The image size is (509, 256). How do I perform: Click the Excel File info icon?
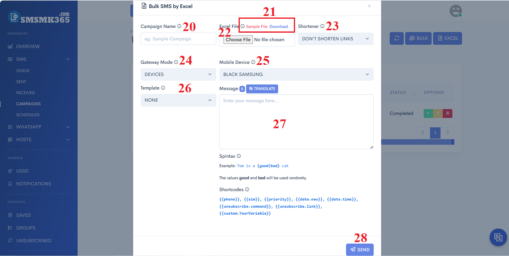click(243, 26)
